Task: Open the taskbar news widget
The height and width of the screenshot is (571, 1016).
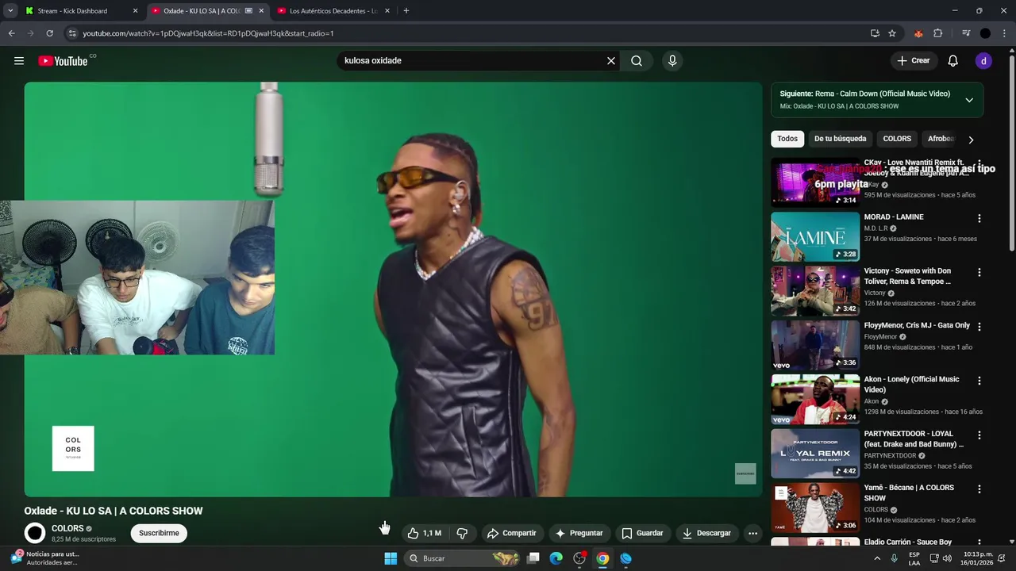Action: coord(44,558)
